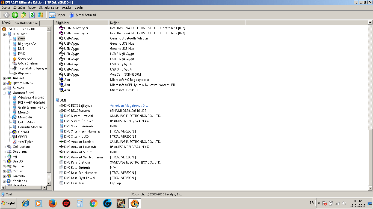The width and height of the screenshot is (373, 209).
Task: Open the Calculator from the taskbar
Action: pos(80,203)
